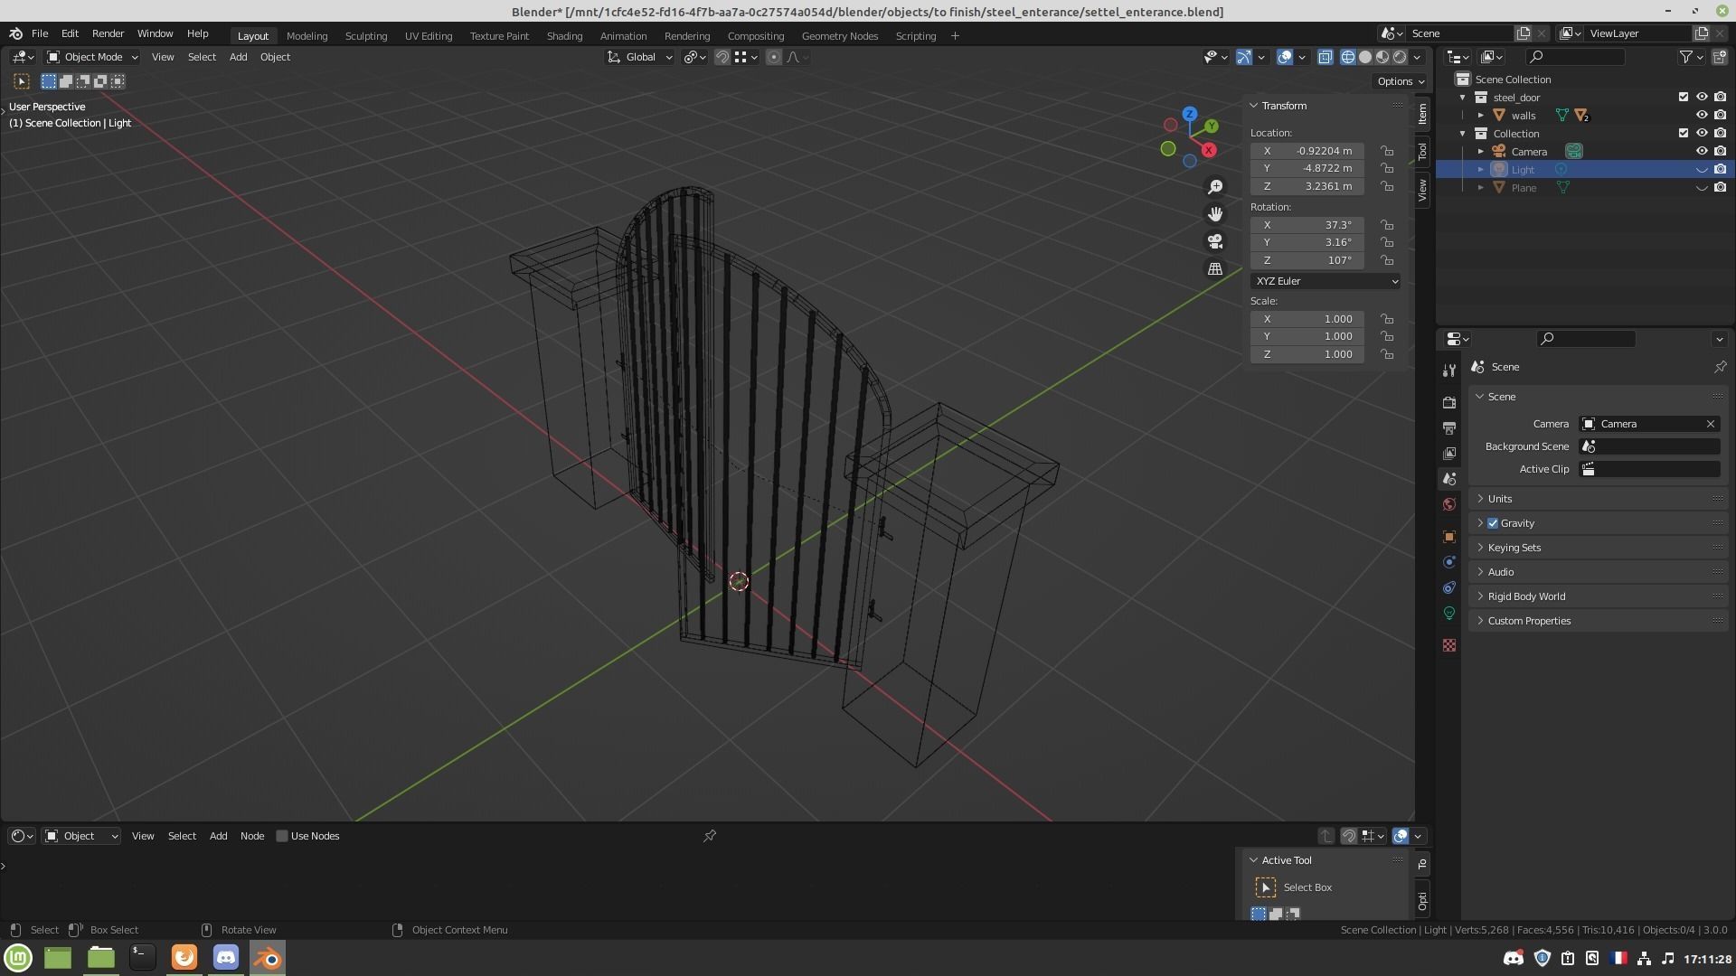The width and height of the screenshot is (1736, 976).
Task: Show the Light object in viewport
Action: [1702, 170]
